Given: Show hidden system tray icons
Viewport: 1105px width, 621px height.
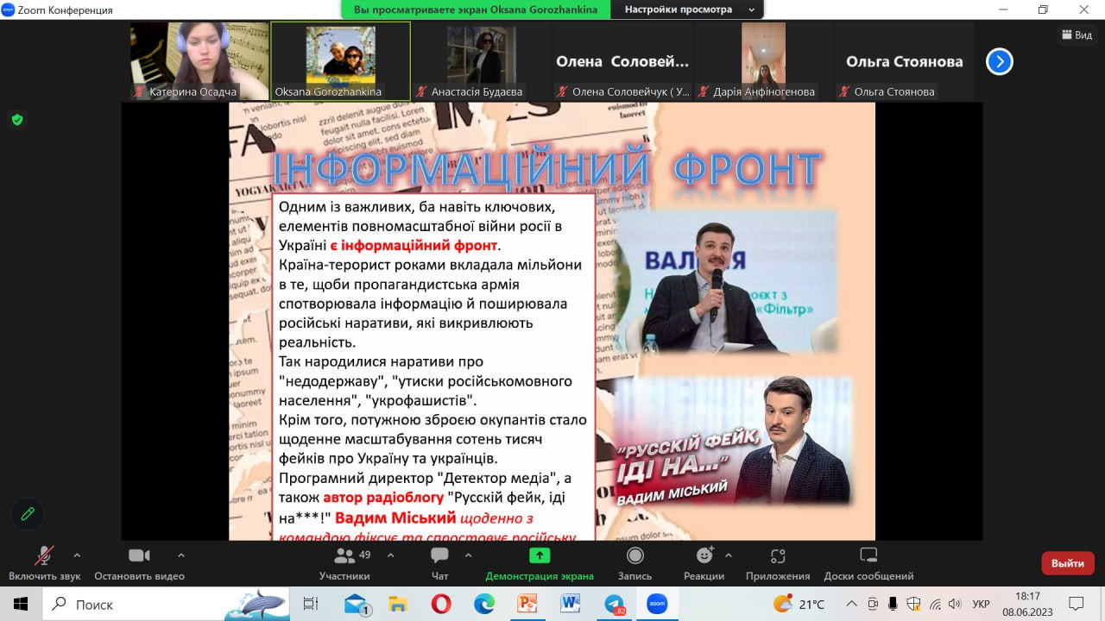Looking at the screenshot, I should tap(851, 604).
